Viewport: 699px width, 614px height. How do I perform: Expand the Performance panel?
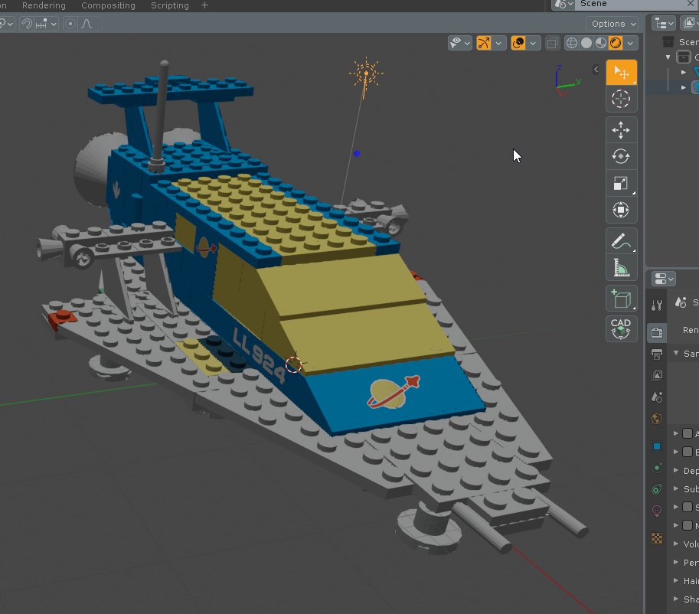(676, 562)
